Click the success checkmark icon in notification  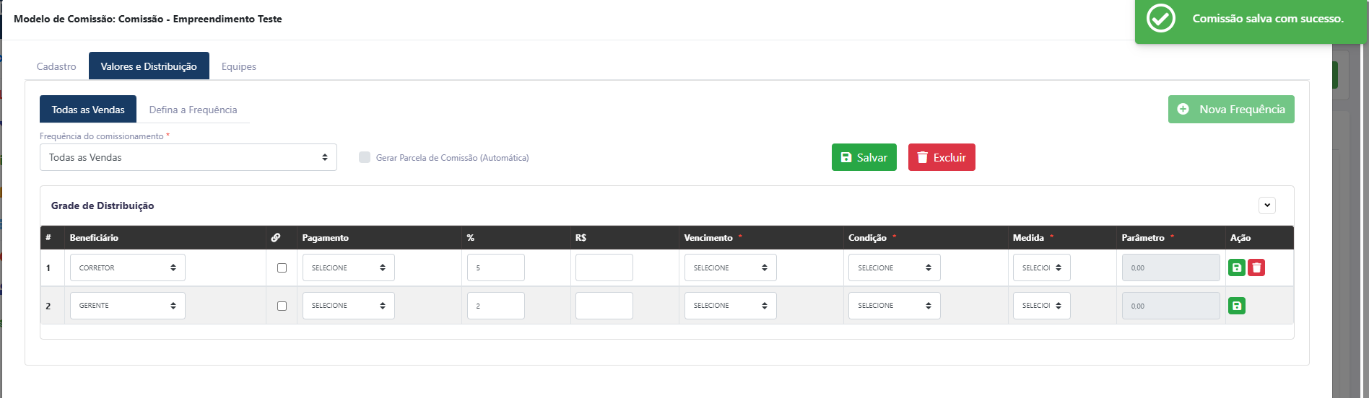pos(1161,19)
